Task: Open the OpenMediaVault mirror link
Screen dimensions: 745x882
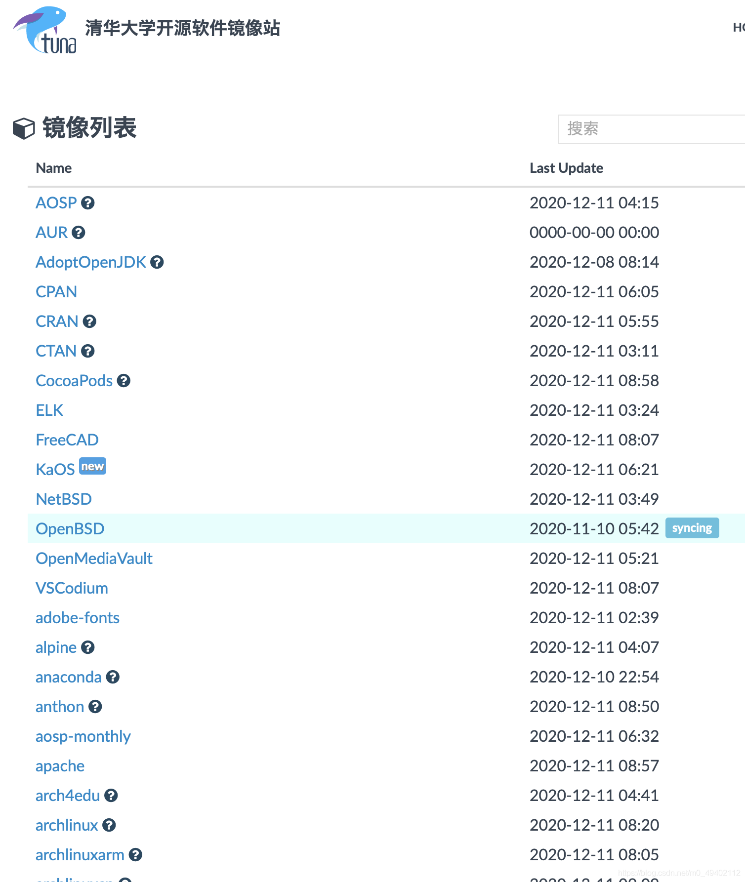Action: pyautogui.click(x=94, y=559)
